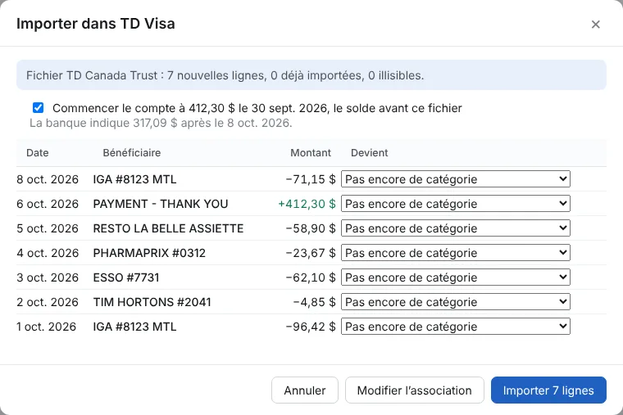The width and height of the screenshot is (623, 415).
Task: Click the Annuler button
Action: pos(305,390)
